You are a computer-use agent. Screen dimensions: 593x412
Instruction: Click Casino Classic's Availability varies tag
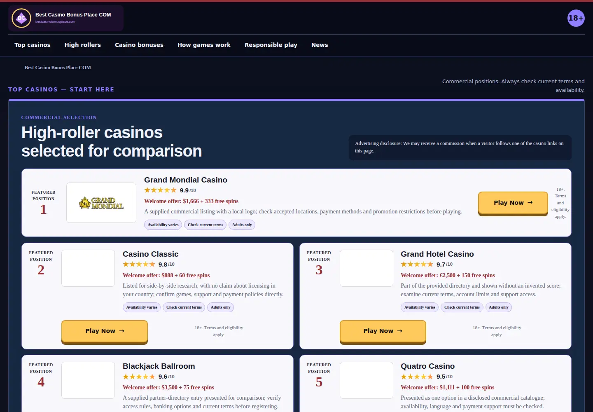(x=142, y=307)
